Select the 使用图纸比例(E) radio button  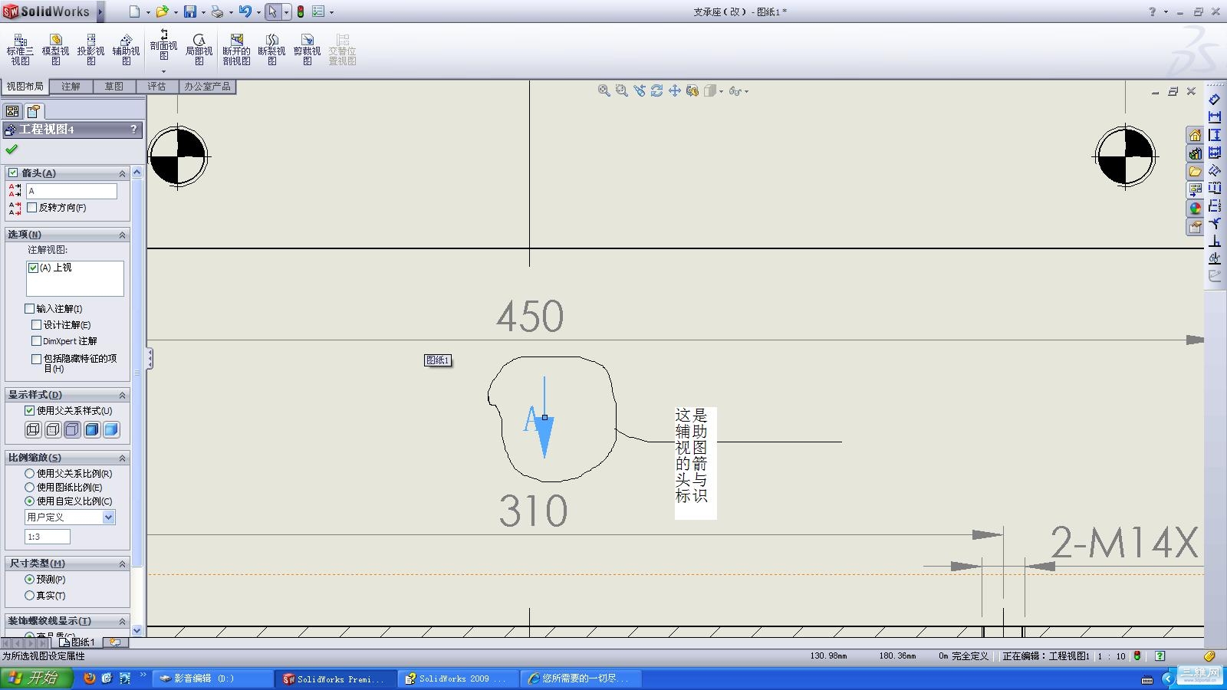tap(29, 488)
